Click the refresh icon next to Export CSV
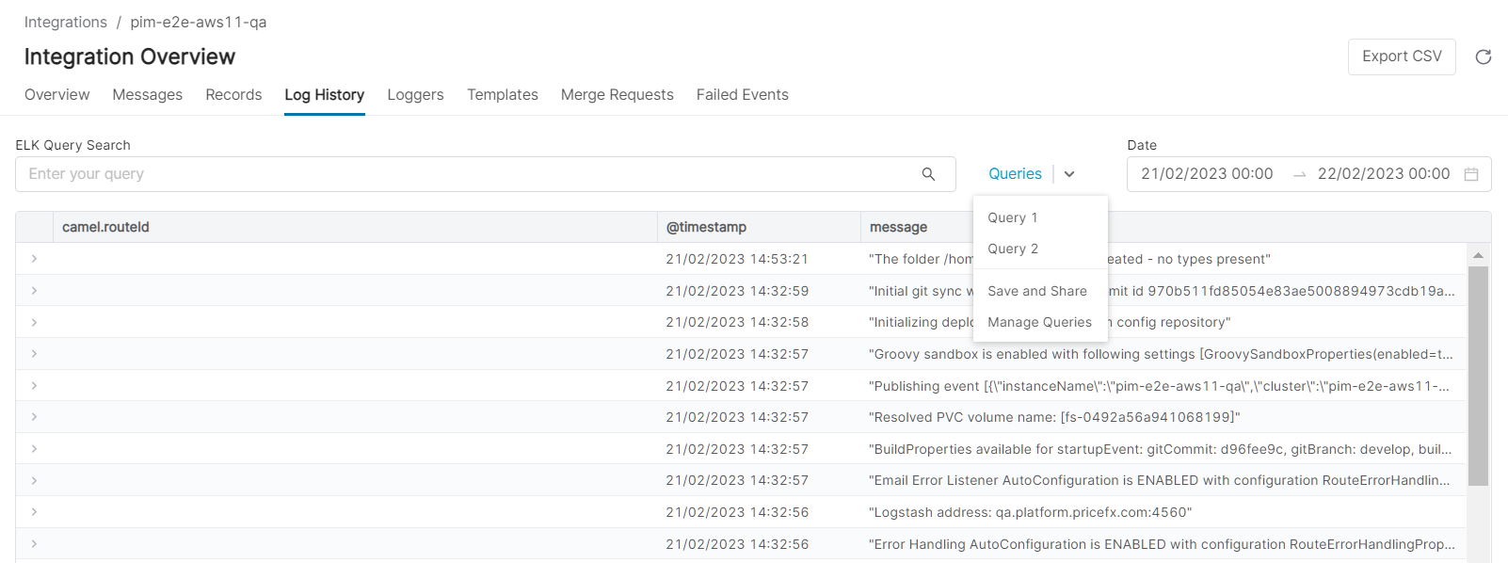The width and height of the screenshot is (1508, 563). (1483, 56)
